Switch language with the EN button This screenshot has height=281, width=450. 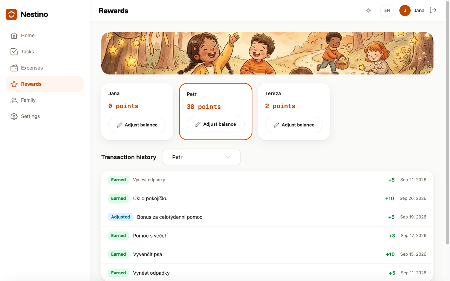pyautogui.click(x=387, y=11)
